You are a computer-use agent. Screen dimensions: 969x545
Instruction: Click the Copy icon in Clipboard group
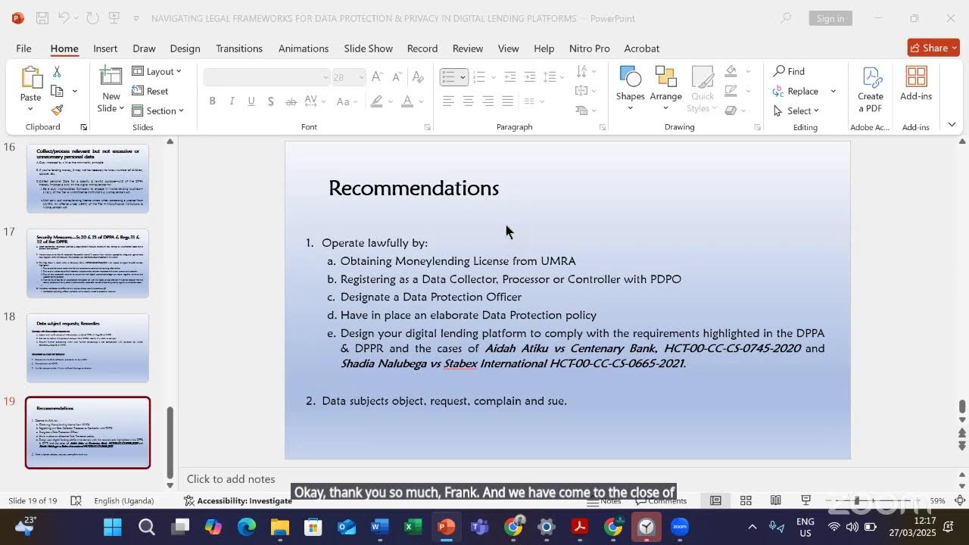pos(57,91)
